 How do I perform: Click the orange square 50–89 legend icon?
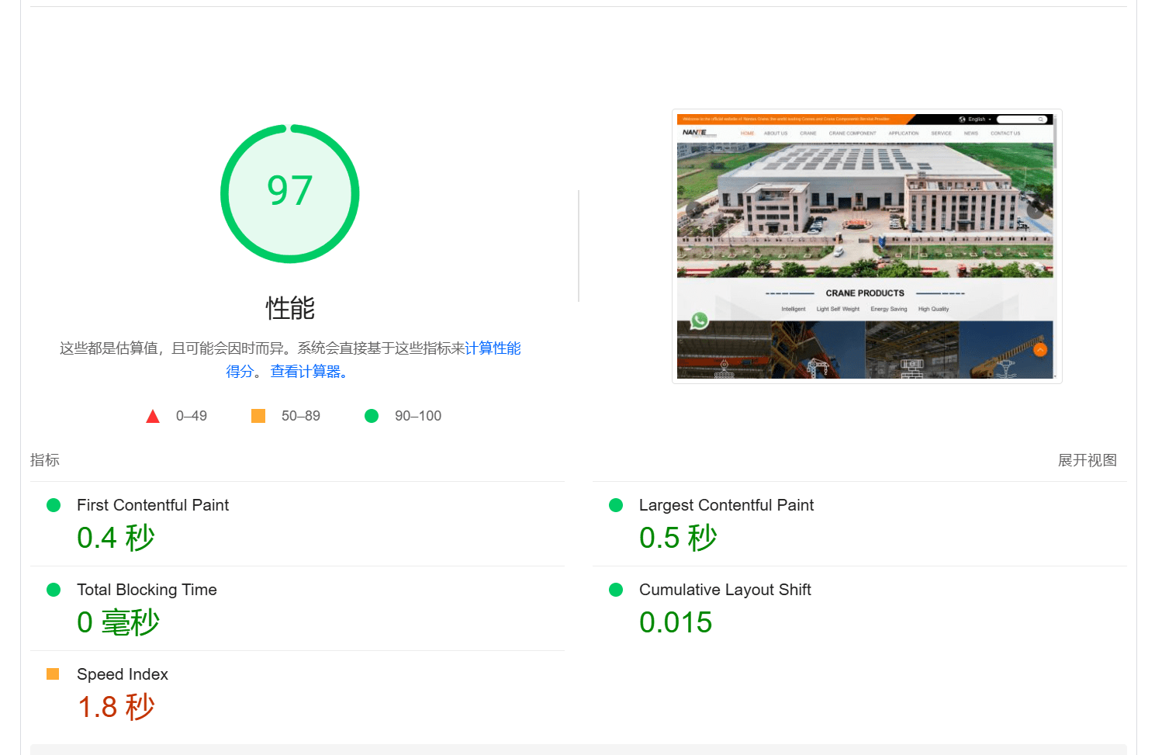258,416
